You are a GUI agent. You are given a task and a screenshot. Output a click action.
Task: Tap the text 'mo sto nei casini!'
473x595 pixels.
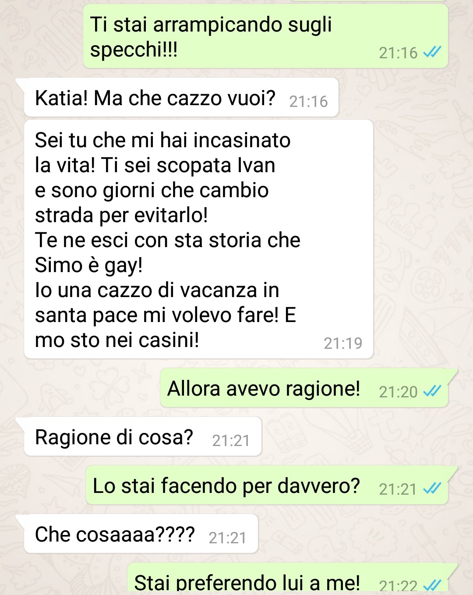117,340
